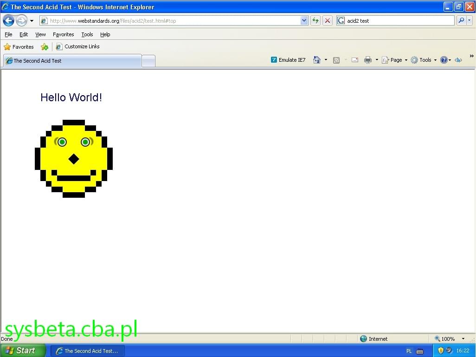The image size is (476, 357).
Task: Open the recent pages dropdown arrow
Action: point(32,21)
